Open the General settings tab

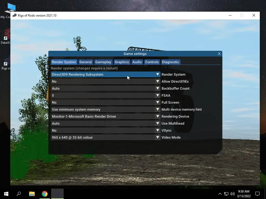pyautogui.click(x=85, y=62)
